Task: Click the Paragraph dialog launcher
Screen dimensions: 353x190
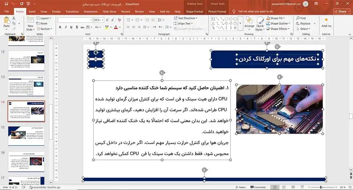Action: pos(207,34)
